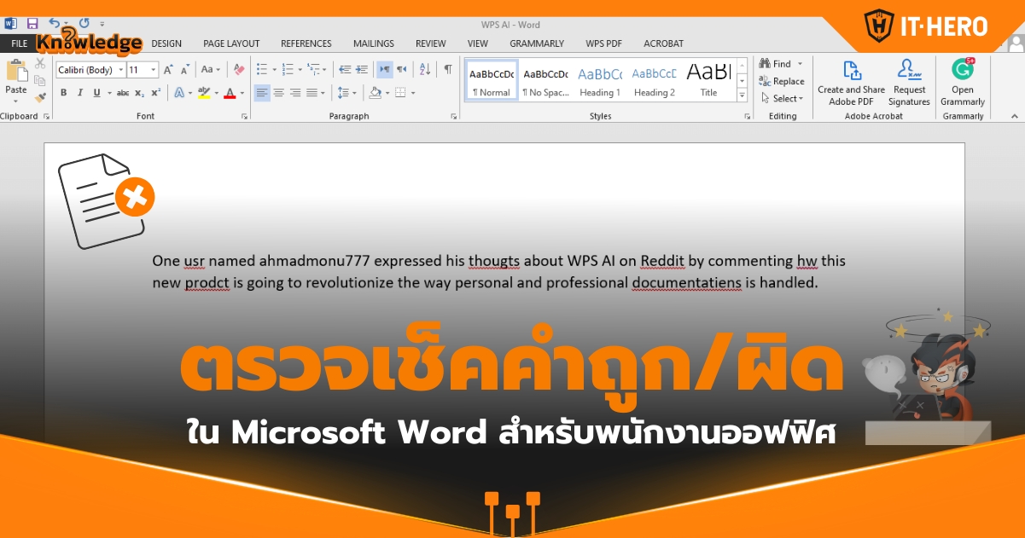The width and height of the screenshot is (1025, 538).
Task: Toggle Right-to-Left text direction
Action: tap(401, 70)
